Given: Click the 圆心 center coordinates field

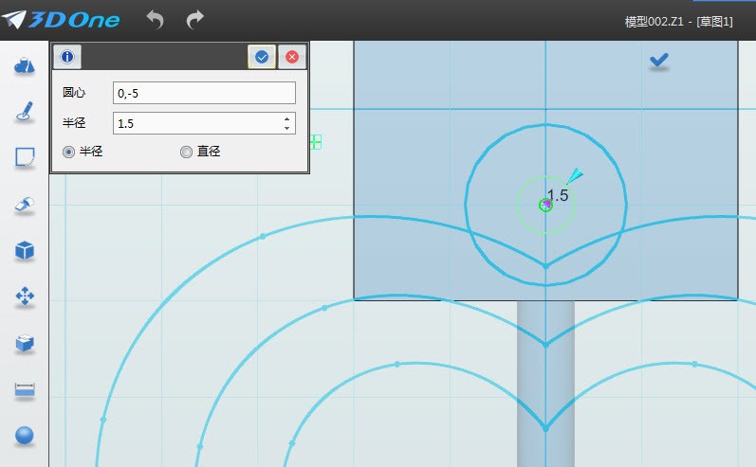Looking at the screenshot, I should click(204, 93).
